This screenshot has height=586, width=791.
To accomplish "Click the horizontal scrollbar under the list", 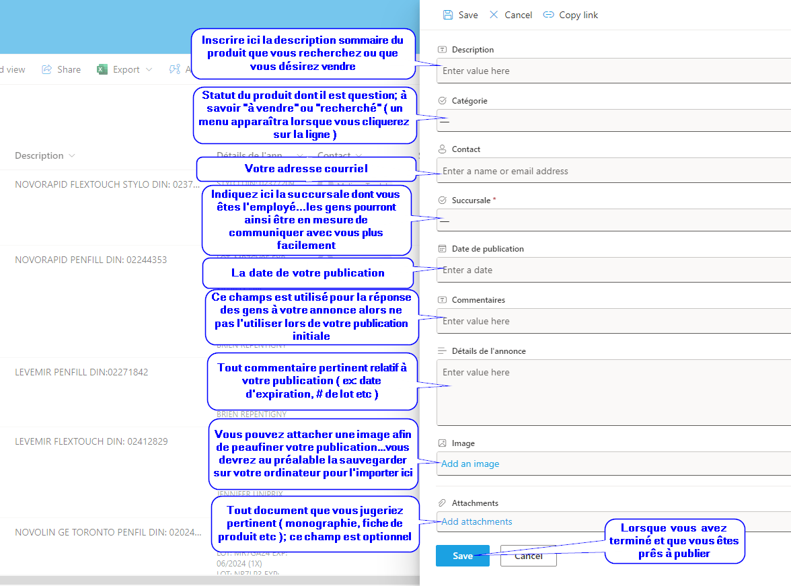I will [x=209, y=580].
